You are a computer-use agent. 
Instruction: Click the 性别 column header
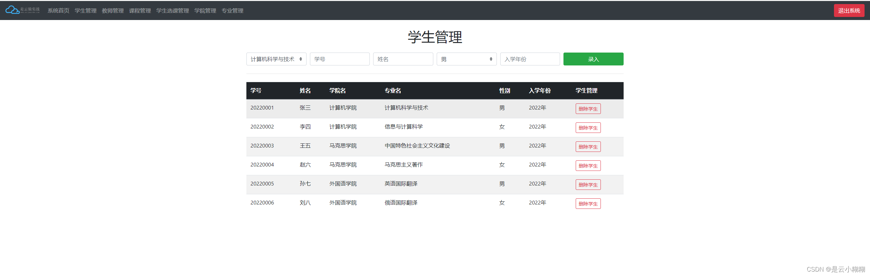tap(505, 91)
